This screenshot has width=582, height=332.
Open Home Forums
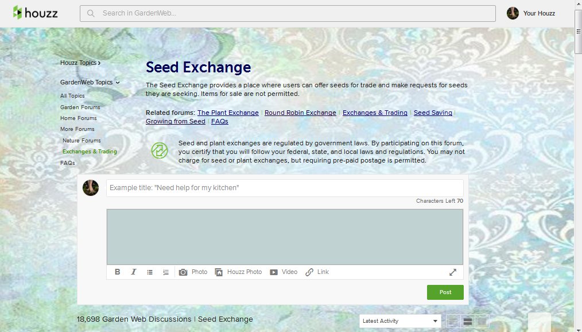click(x=78, y=118)
